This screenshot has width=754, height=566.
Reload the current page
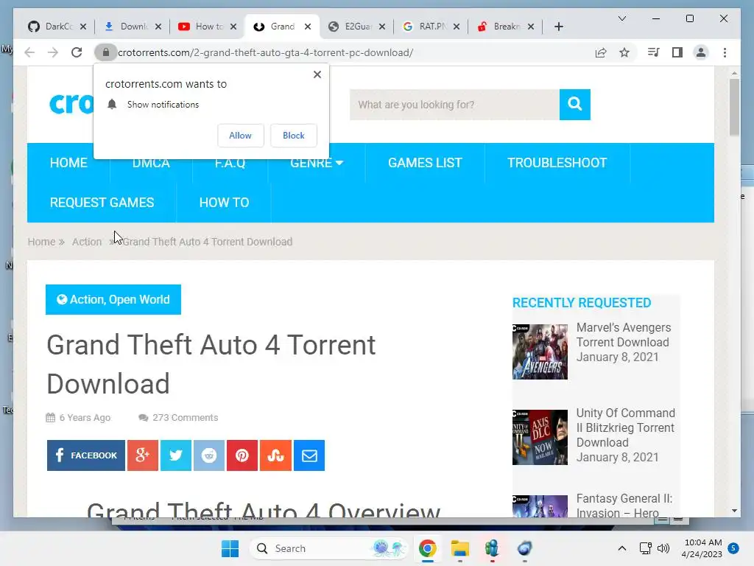coord(77,52)
